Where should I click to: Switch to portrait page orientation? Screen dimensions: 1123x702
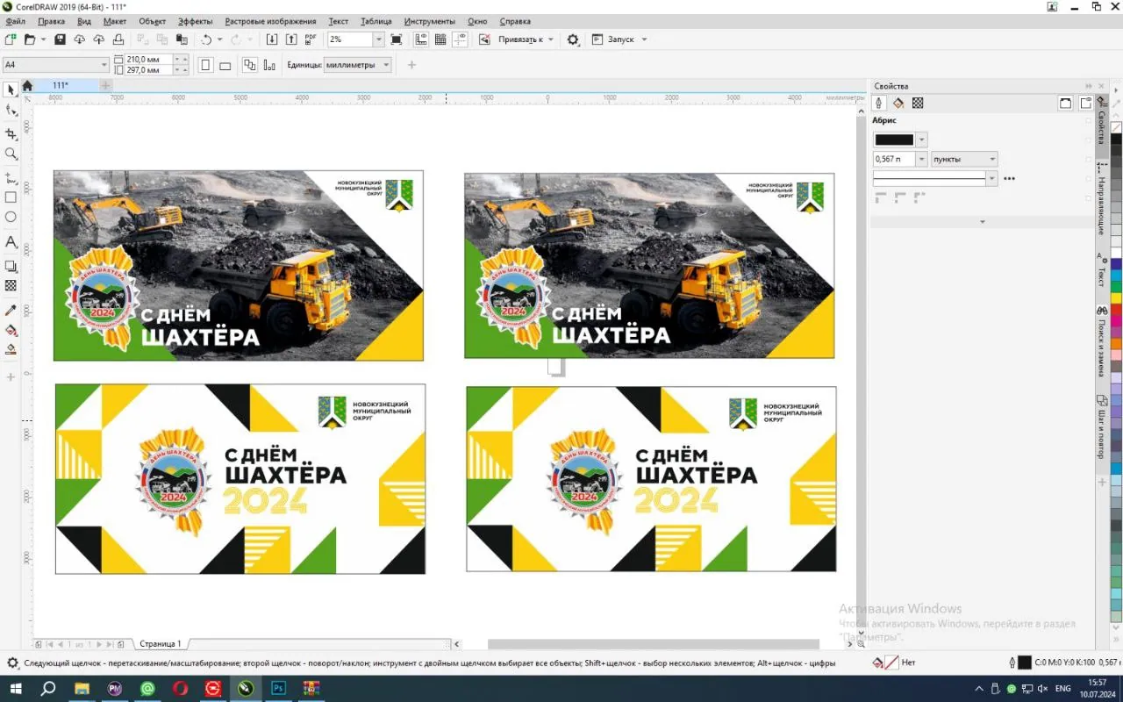pos(205,65)
